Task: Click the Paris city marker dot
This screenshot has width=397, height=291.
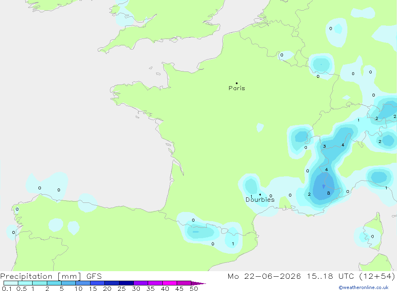Action: [x=237, y=83]
